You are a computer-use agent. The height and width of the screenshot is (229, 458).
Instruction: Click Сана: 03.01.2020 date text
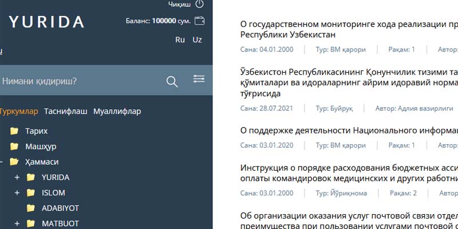click(267, 145)
